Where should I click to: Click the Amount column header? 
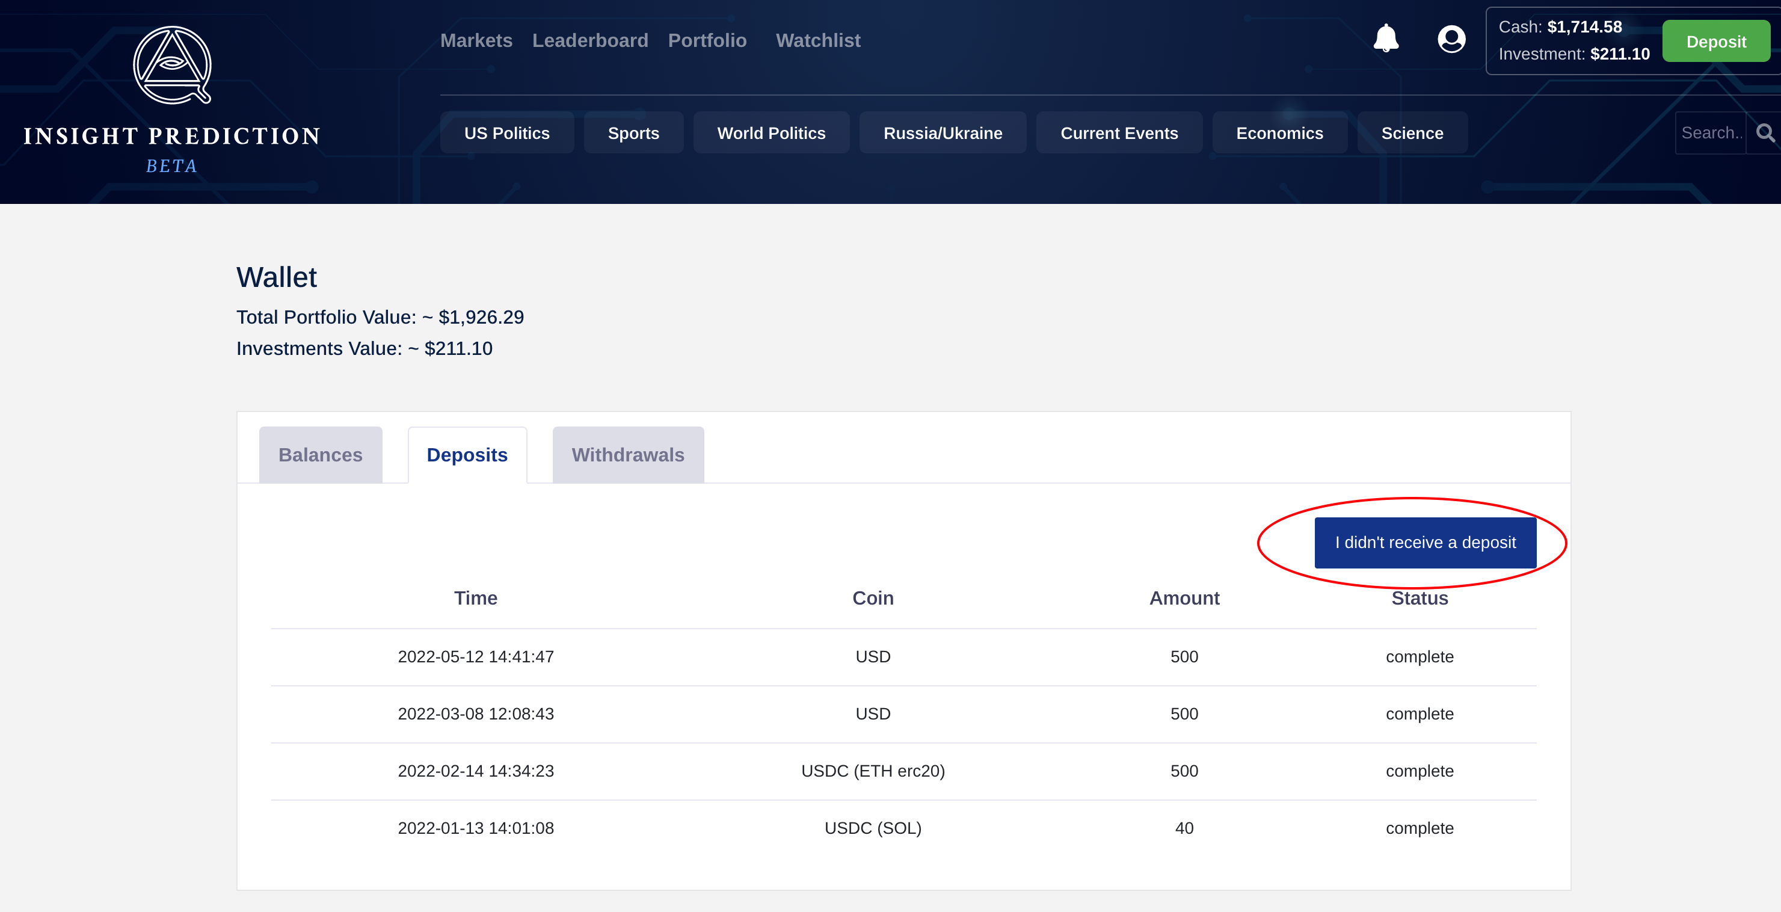point(1184,598)
